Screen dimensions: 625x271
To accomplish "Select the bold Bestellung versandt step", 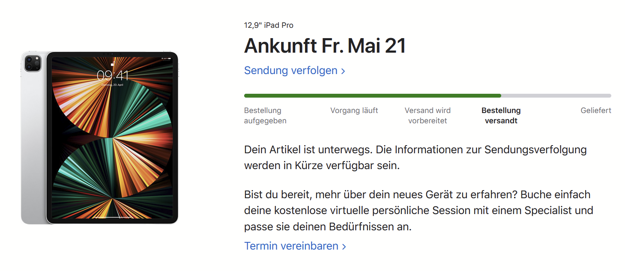I will (x=501, y=116).
